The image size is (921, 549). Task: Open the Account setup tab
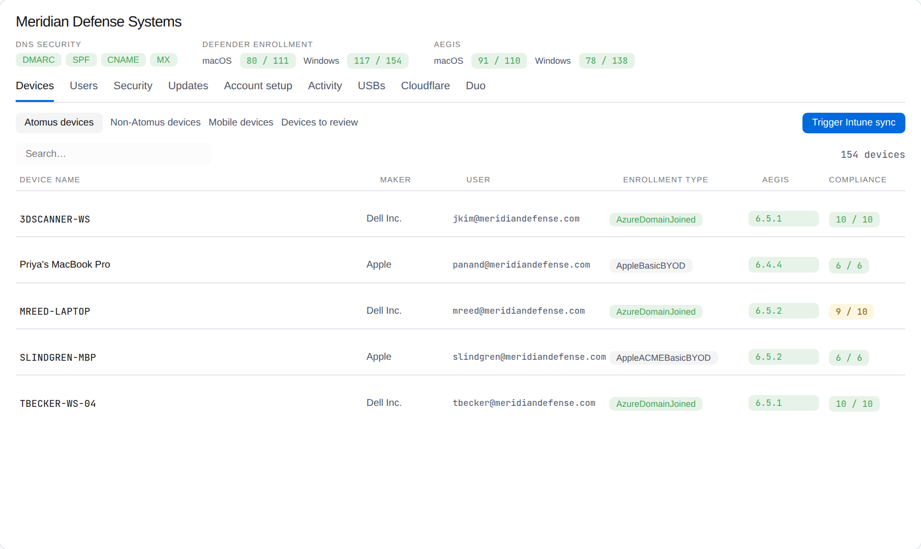[x=258, y=86]
